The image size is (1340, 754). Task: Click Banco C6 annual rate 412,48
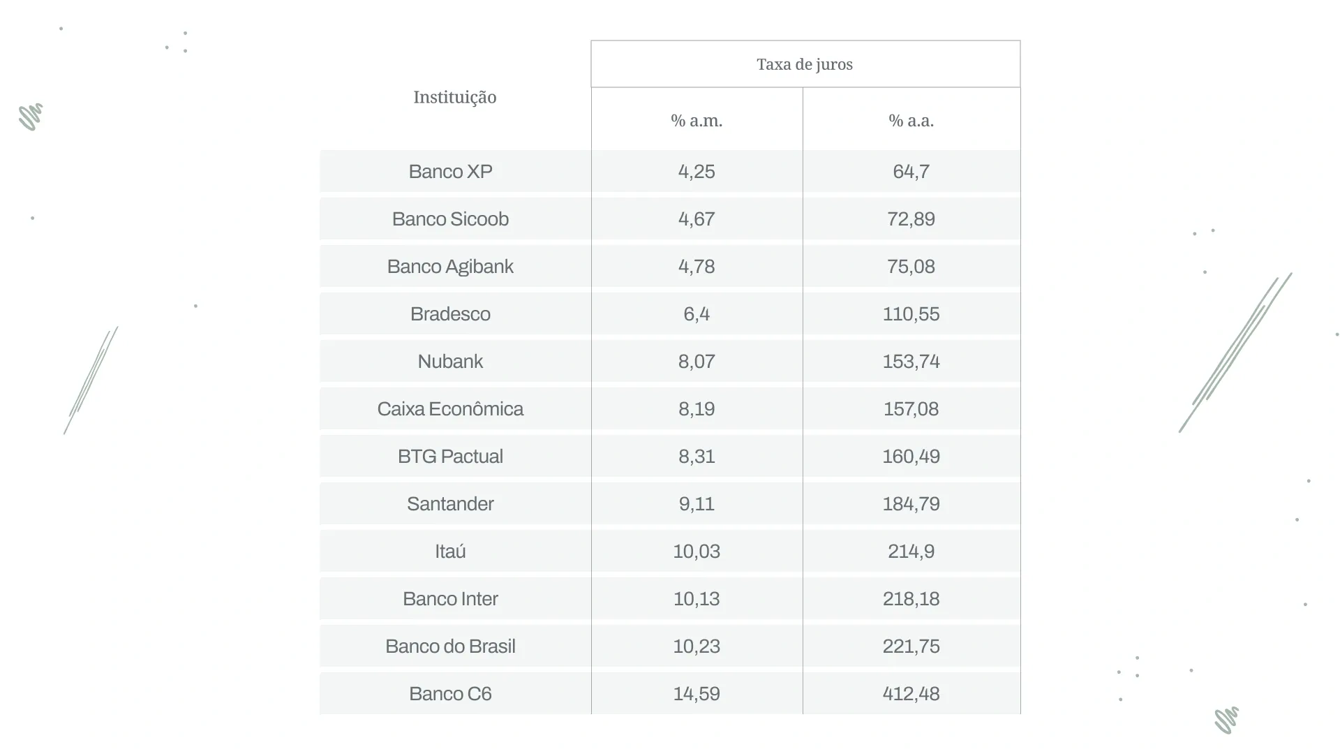coord(911,694)
